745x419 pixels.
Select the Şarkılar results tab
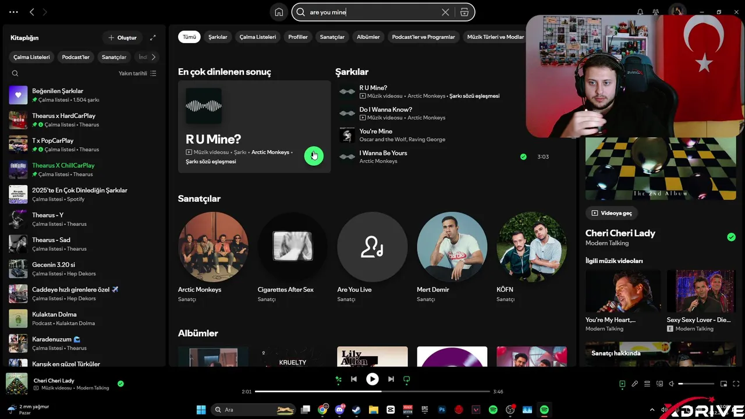coord(218,37)
